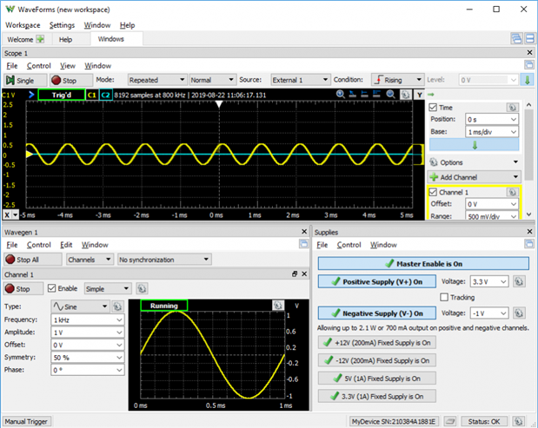Stop All Wavegen channels
Image resolution: width=538 pixels, height=428 pixels.
click(22, 259)
